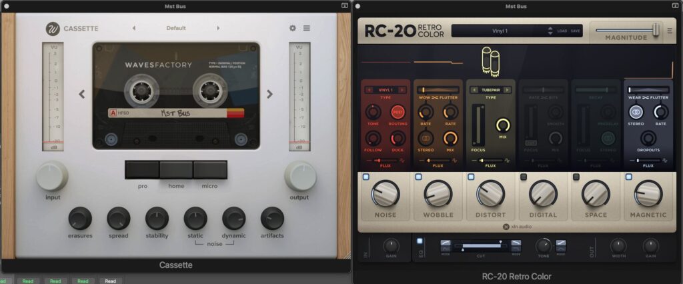683x284 pixels.
Task: Select the home tape deck button
Action: (176, 170)
